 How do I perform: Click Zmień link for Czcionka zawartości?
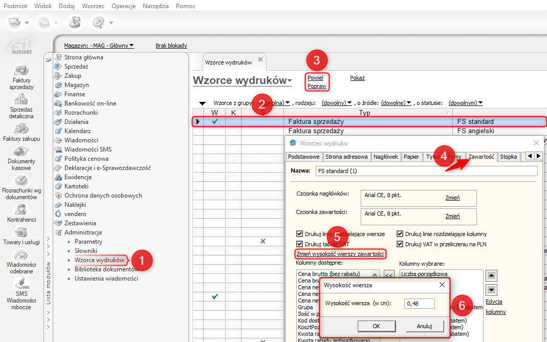click(x=452, y=216)
